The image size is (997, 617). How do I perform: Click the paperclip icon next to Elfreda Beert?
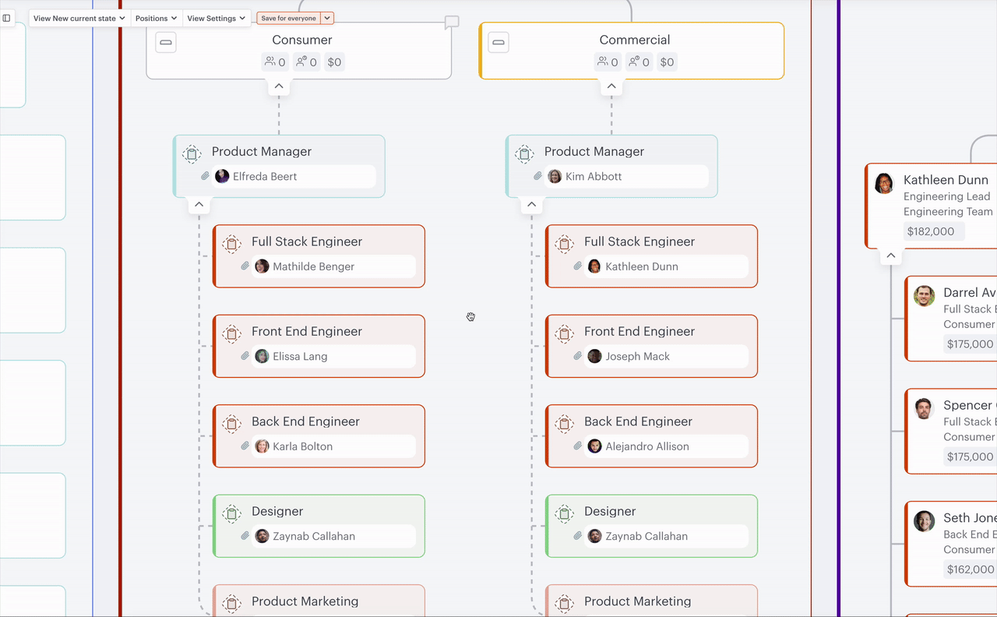[x=204, y=176]
